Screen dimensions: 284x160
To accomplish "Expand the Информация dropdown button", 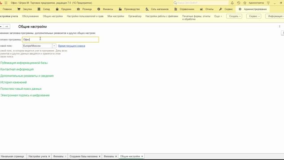I will [x=275, y=16].
